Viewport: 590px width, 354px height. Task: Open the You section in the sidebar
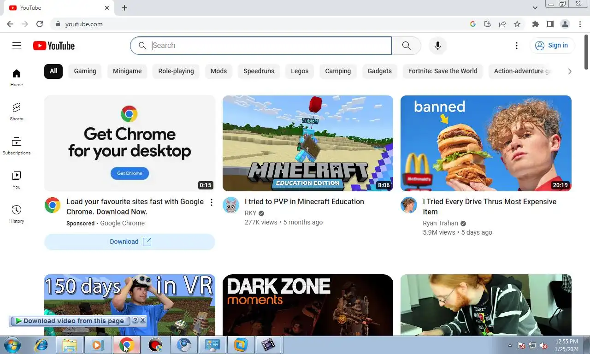click(x=17, y=180)
